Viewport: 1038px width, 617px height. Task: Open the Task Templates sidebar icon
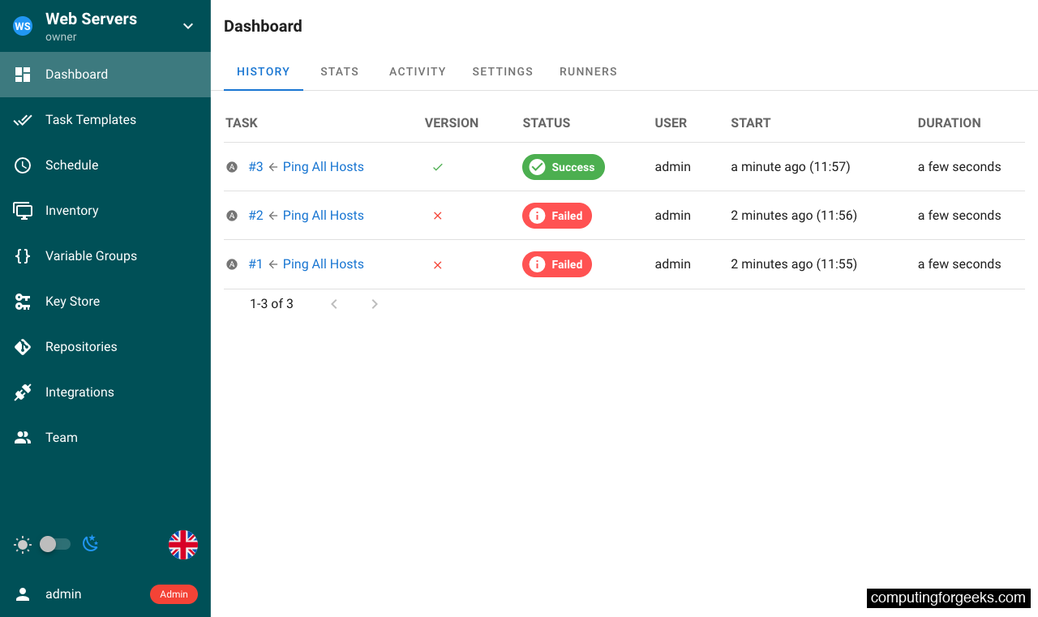tap(22, 119)
